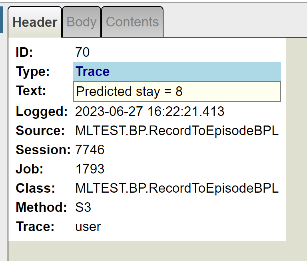This screenshot has width=307, height=261.
Task: Click the Logged timestamp 2023-06-27 16:22:21.413
Action: [x=150, y=112]
